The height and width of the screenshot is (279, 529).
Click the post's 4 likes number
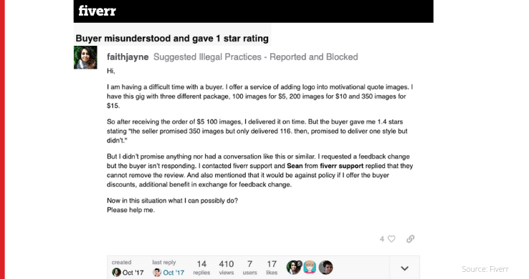382,239
